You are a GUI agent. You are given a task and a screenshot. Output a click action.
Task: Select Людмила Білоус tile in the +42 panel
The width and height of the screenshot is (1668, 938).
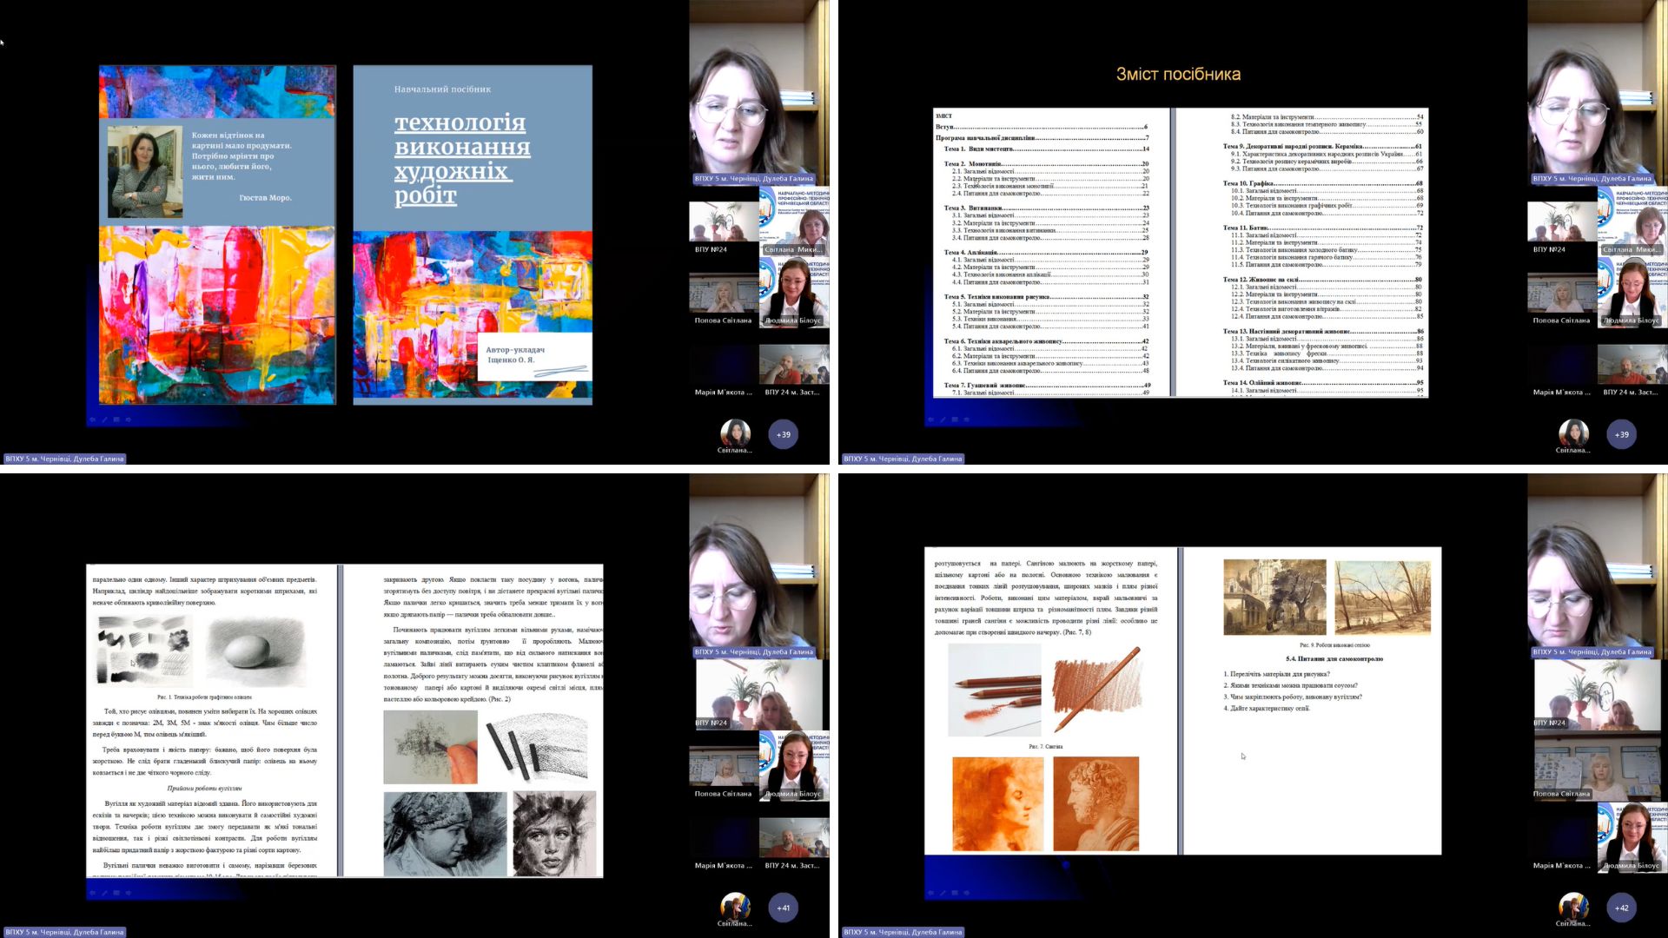click(x=1632, y=836)
